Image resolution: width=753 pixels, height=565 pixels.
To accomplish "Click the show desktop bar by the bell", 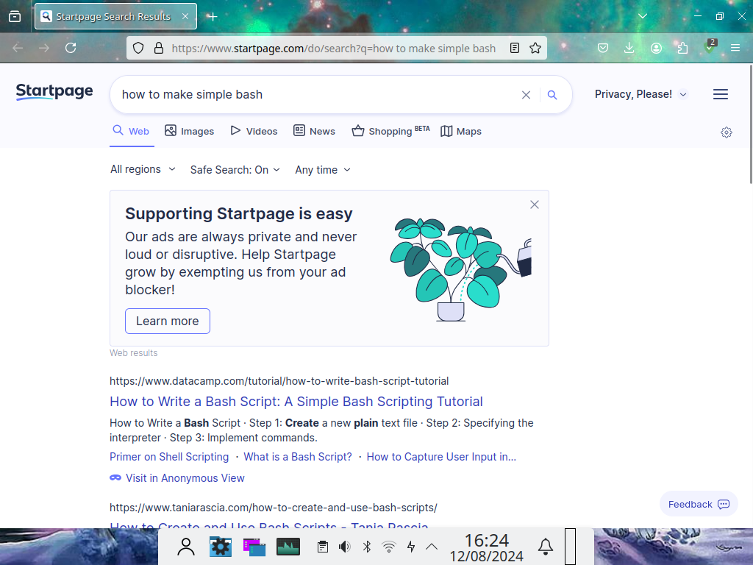I will (x=570, y=547).
